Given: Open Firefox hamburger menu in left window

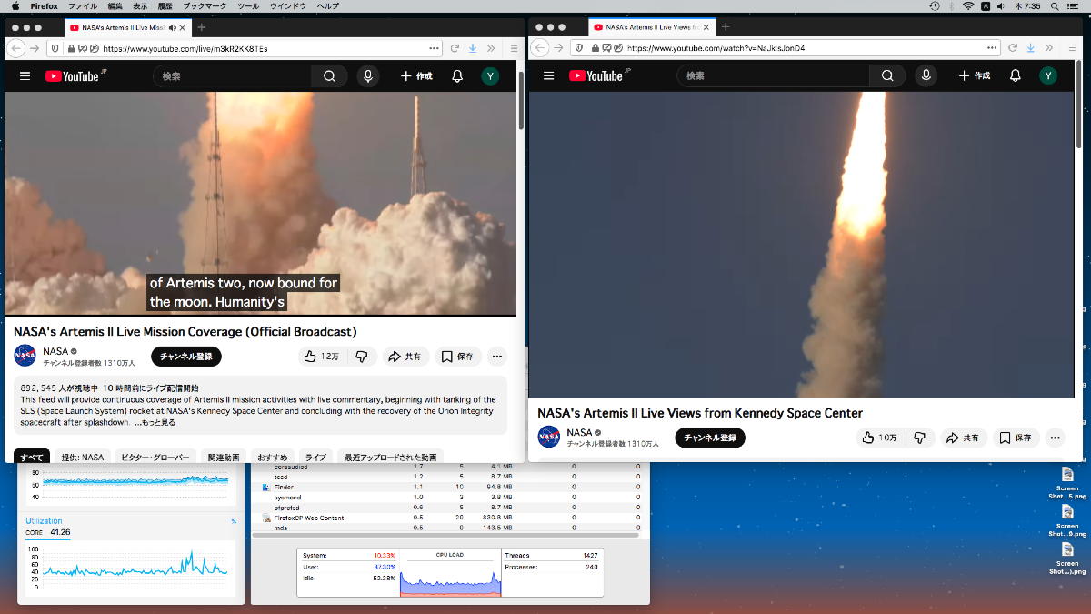Looking at the screenshot, I should tap(514, 48).
